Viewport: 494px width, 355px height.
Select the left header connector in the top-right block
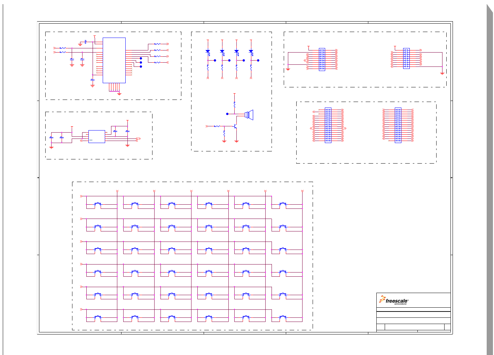[322, 60]
